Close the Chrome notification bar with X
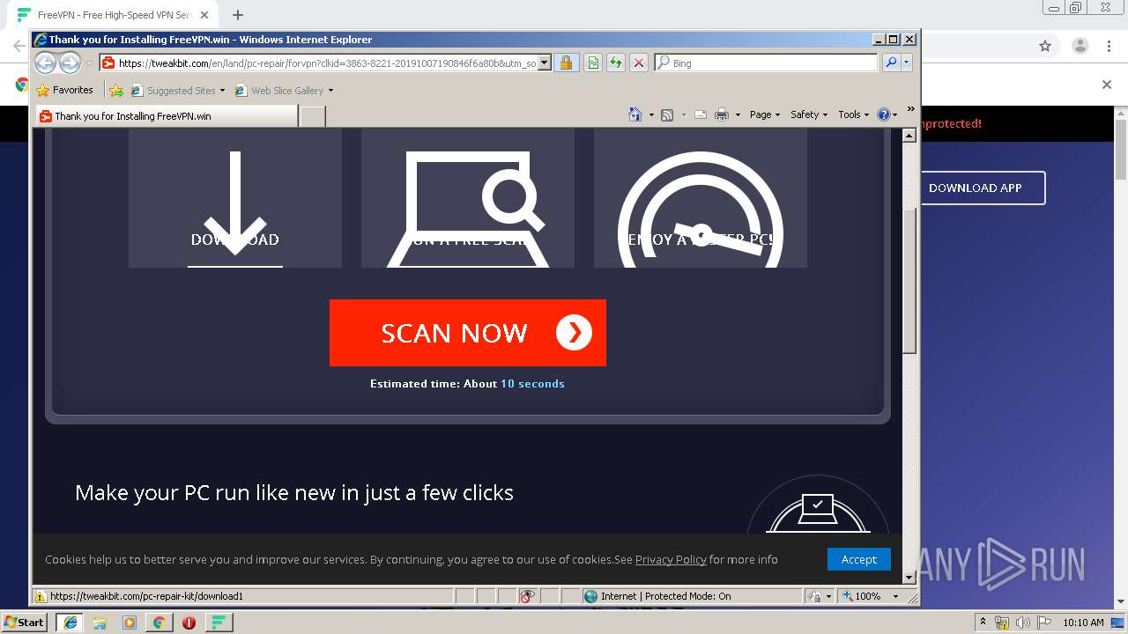This screenshot has height=634, width=1128. (x=1107, y=85)
